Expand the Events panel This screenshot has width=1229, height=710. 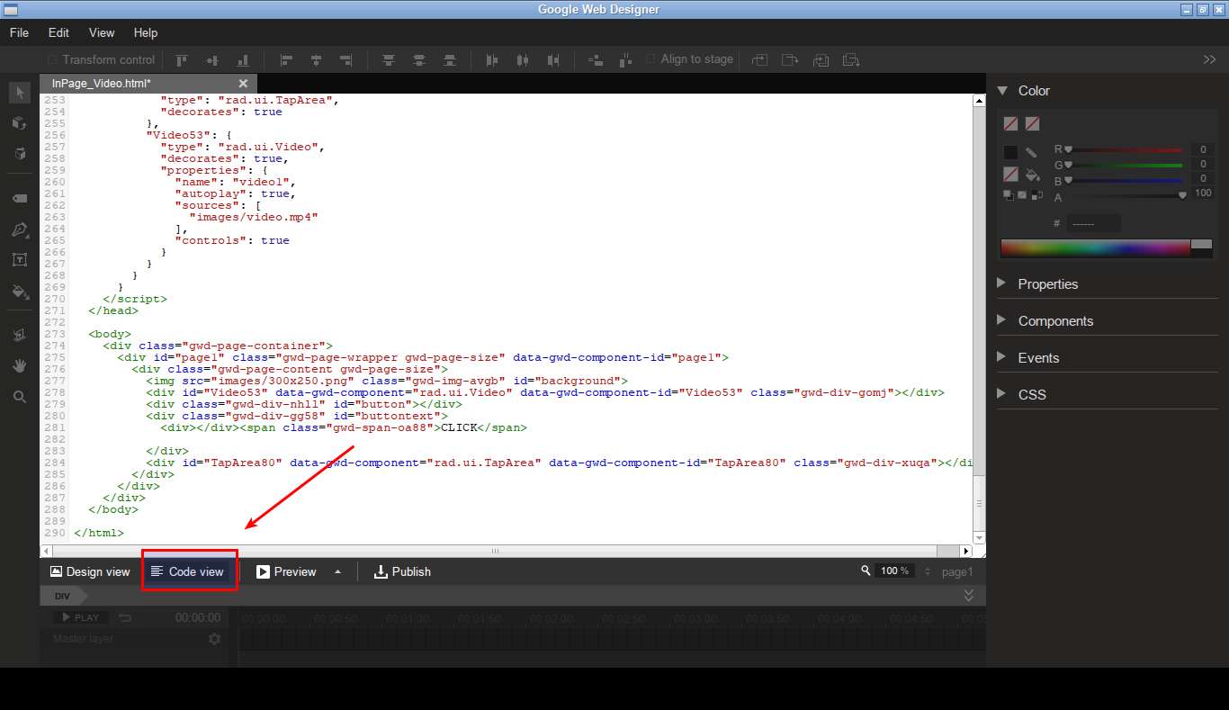(x=1001, y=357)
